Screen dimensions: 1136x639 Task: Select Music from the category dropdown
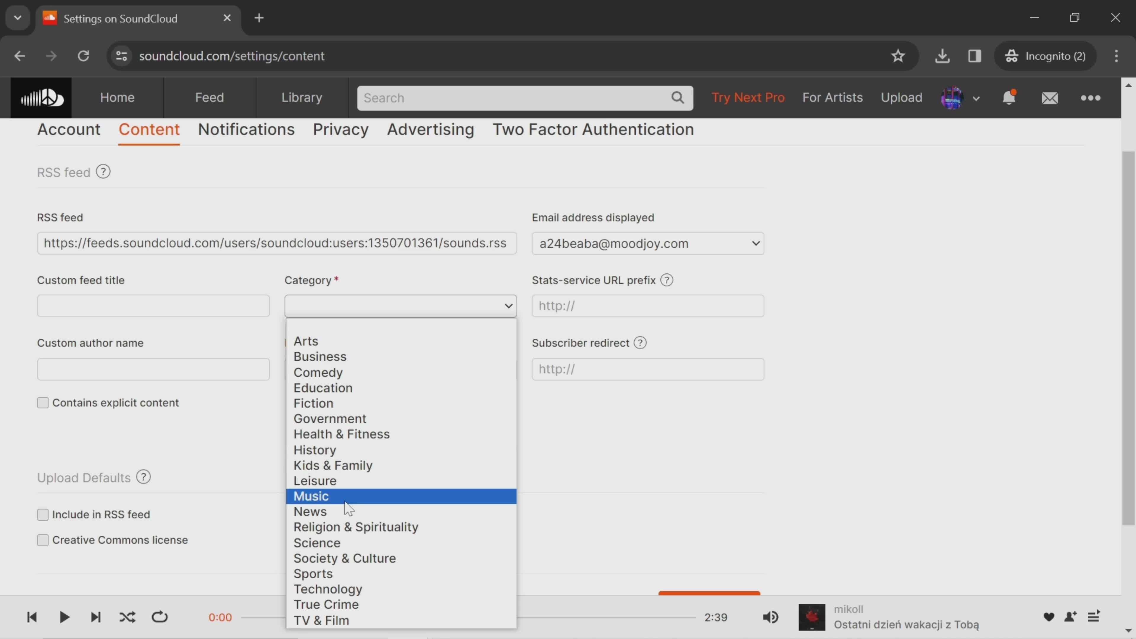(311, 496)
